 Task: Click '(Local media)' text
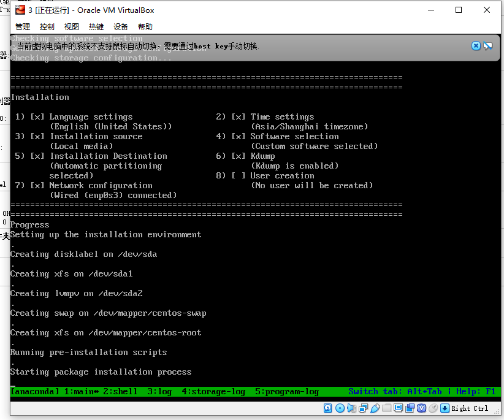(82, 146)
